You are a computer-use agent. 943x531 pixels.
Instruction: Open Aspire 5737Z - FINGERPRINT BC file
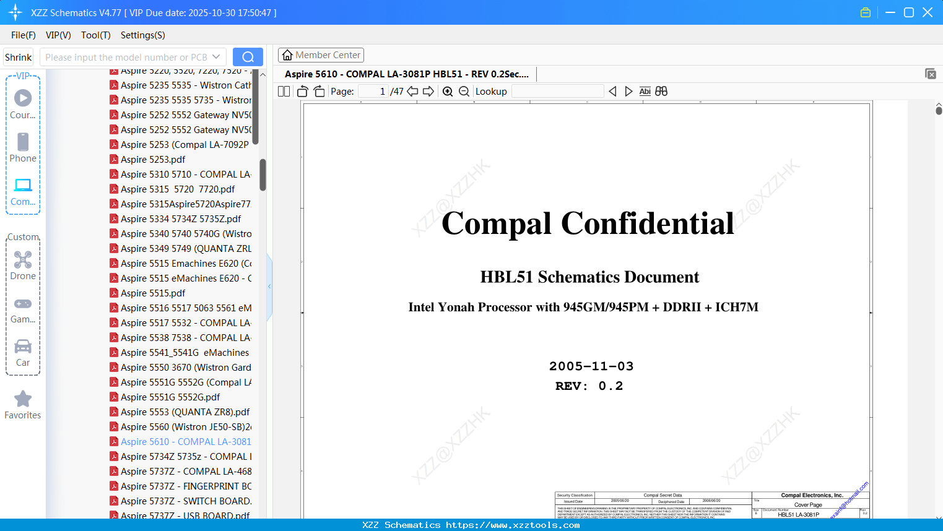pyautogui.click(x=181, y=486)
